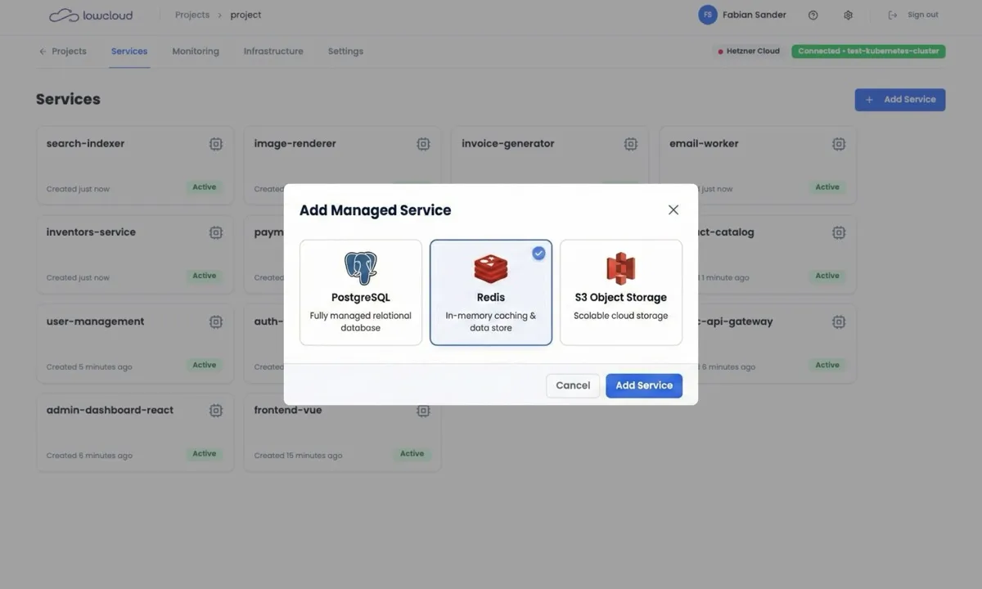Viewport: 982px width, 589px height.
Task: Open the frontend-vue service card
Action: point(342,433)
